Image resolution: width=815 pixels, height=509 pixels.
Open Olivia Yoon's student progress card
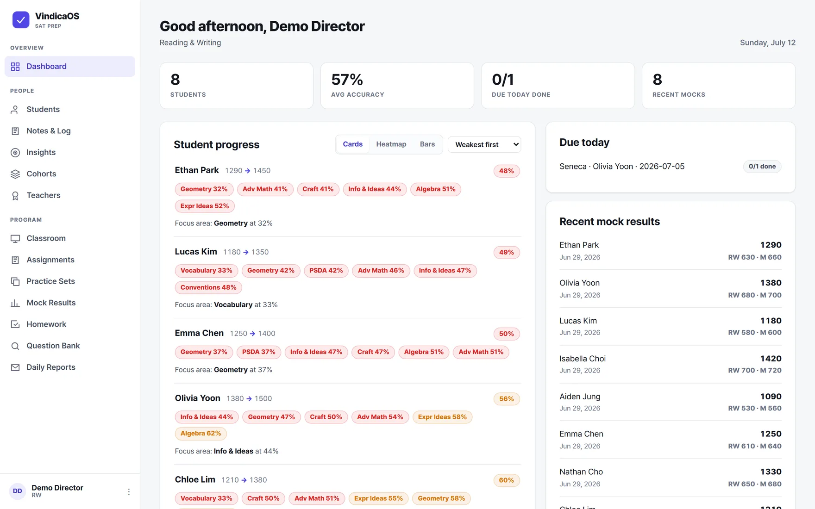[347, 424]
